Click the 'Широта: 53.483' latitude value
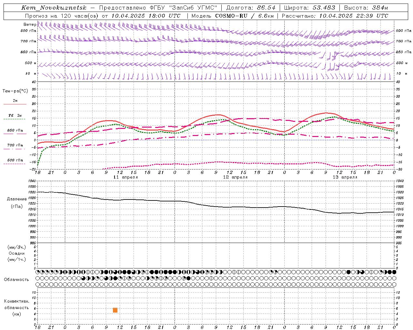 click(x=309, y=8)
